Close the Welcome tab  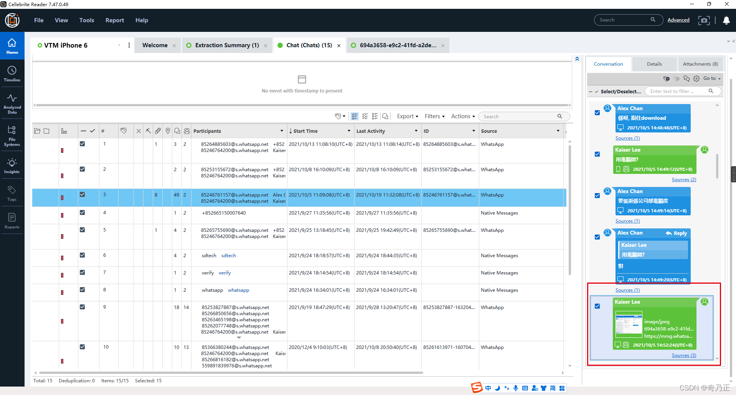coord(174,46)
